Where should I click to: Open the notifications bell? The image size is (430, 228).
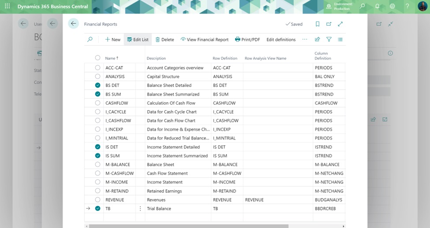click(x=378, y=6)
